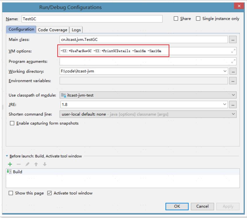Switch to the Code Coverage tab

point(52,30)
